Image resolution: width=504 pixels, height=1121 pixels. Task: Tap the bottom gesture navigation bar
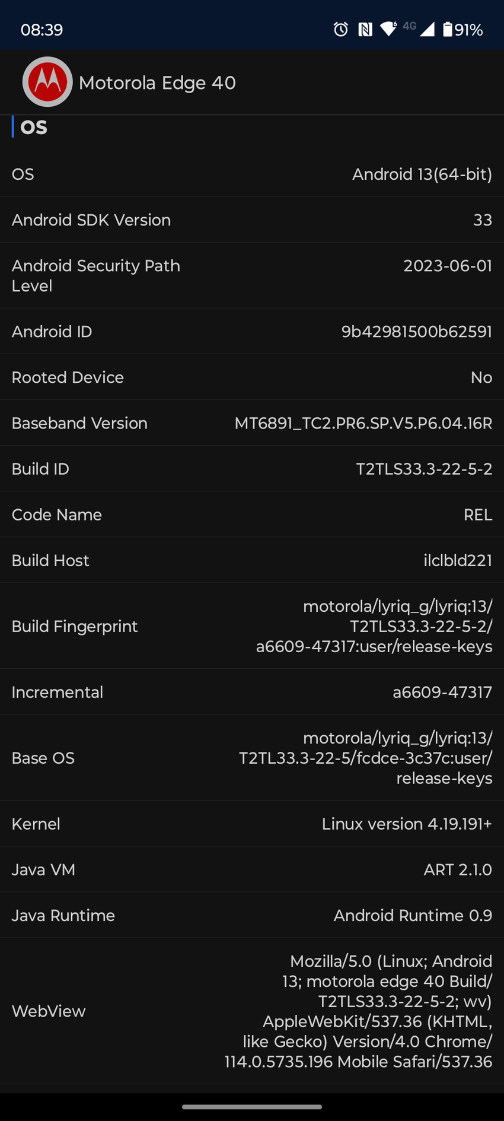point(252,1107)
